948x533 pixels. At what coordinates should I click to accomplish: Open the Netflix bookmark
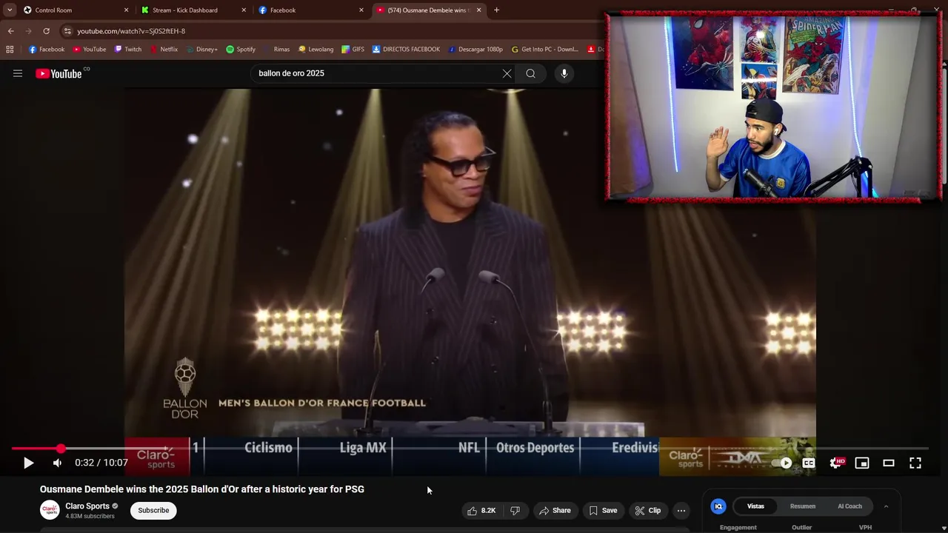click(x=164, y=50)
